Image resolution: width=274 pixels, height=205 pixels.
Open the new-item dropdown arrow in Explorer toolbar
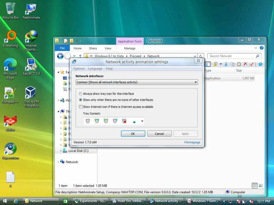pyautogui.click(x=221, y=64)
